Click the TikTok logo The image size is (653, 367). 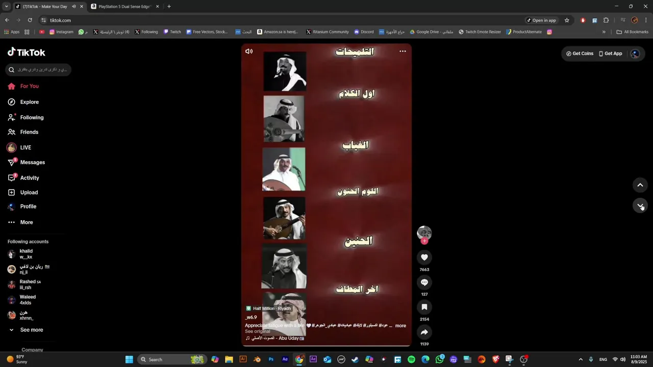click(x=27, y=52)
